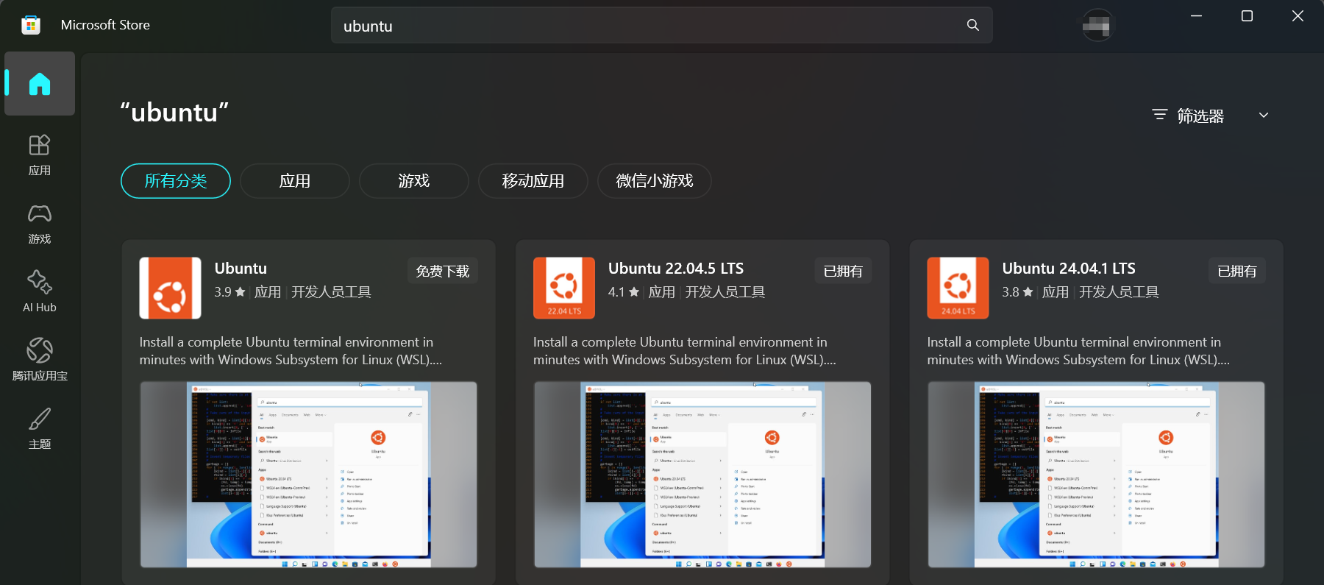Select the 移动应用 category tab

[533, 181]
